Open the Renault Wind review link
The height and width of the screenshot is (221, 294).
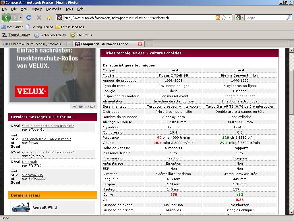click(x=45, y=207)
